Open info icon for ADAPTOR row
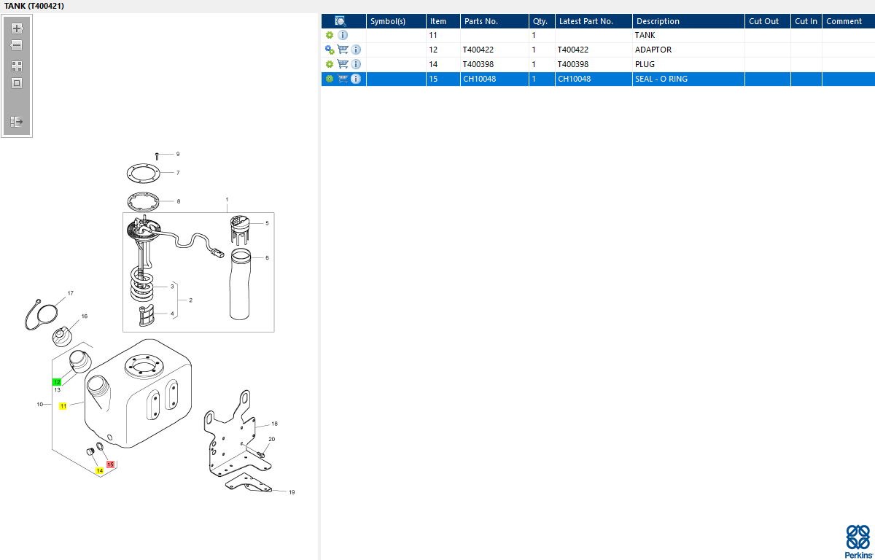Viewport: 875px width, 560px height. coord(356,50)
